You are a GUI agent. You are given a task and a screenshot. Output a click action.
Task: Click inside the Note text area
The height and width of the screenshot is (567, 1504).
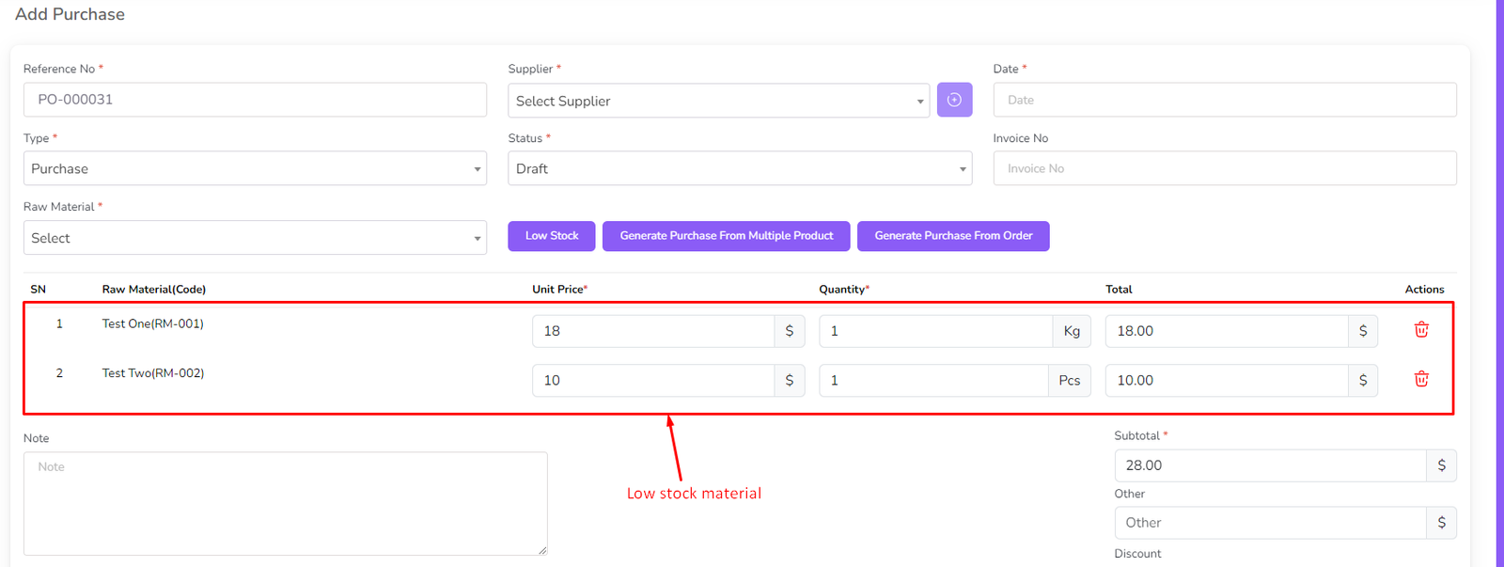285,503
